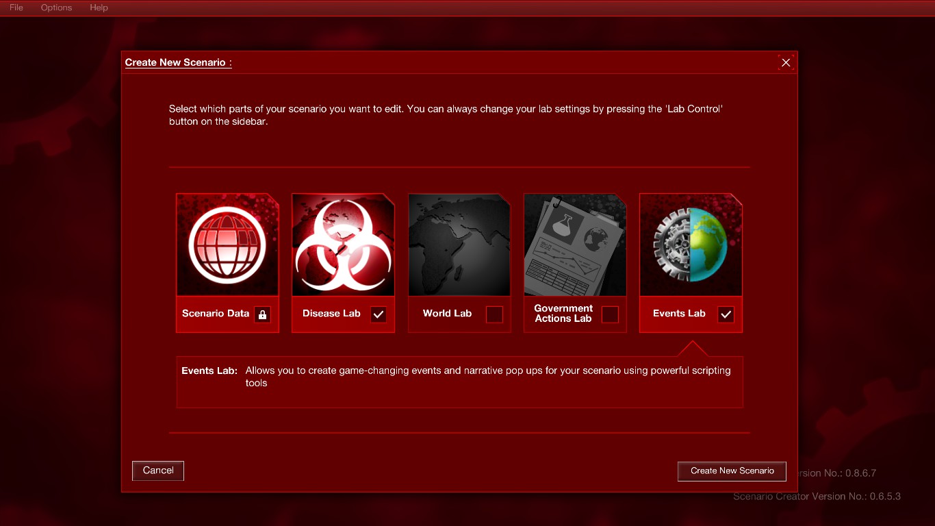
Task: Click the Scenario Data lock icon
Action: tap(262, 314)
